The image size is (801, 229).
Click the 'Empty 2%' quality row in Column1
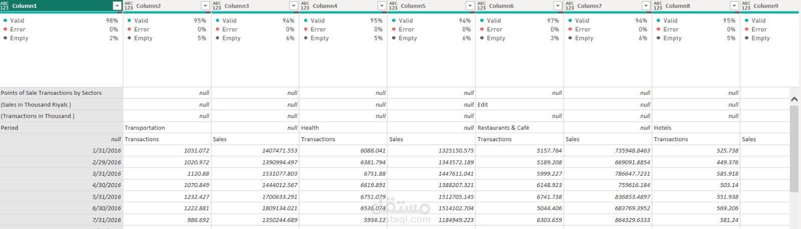tap(61, 38)
